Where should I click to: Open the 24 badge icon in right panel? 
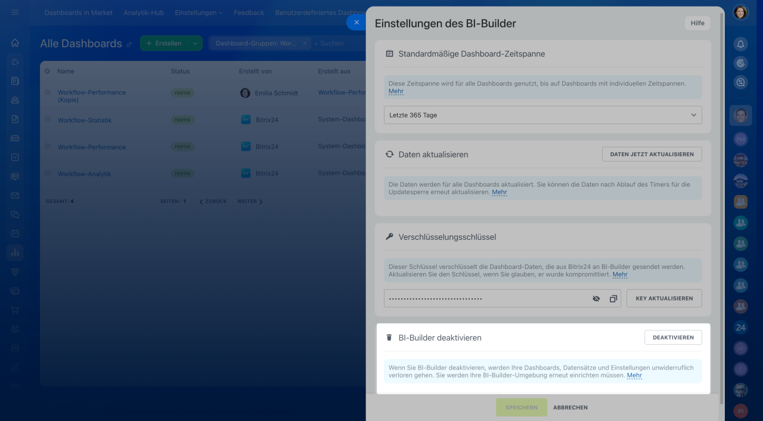pos(740,327)
